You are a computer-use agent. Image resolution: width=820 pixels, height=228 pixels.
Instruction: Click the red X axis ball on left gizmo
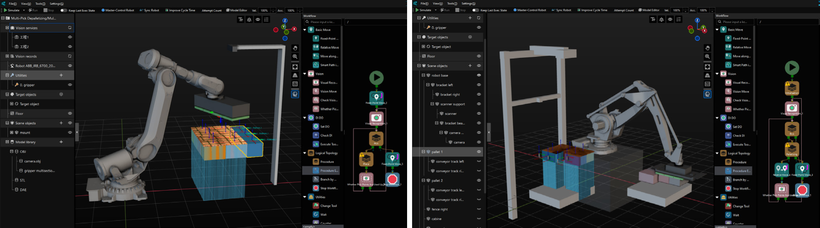294,29
